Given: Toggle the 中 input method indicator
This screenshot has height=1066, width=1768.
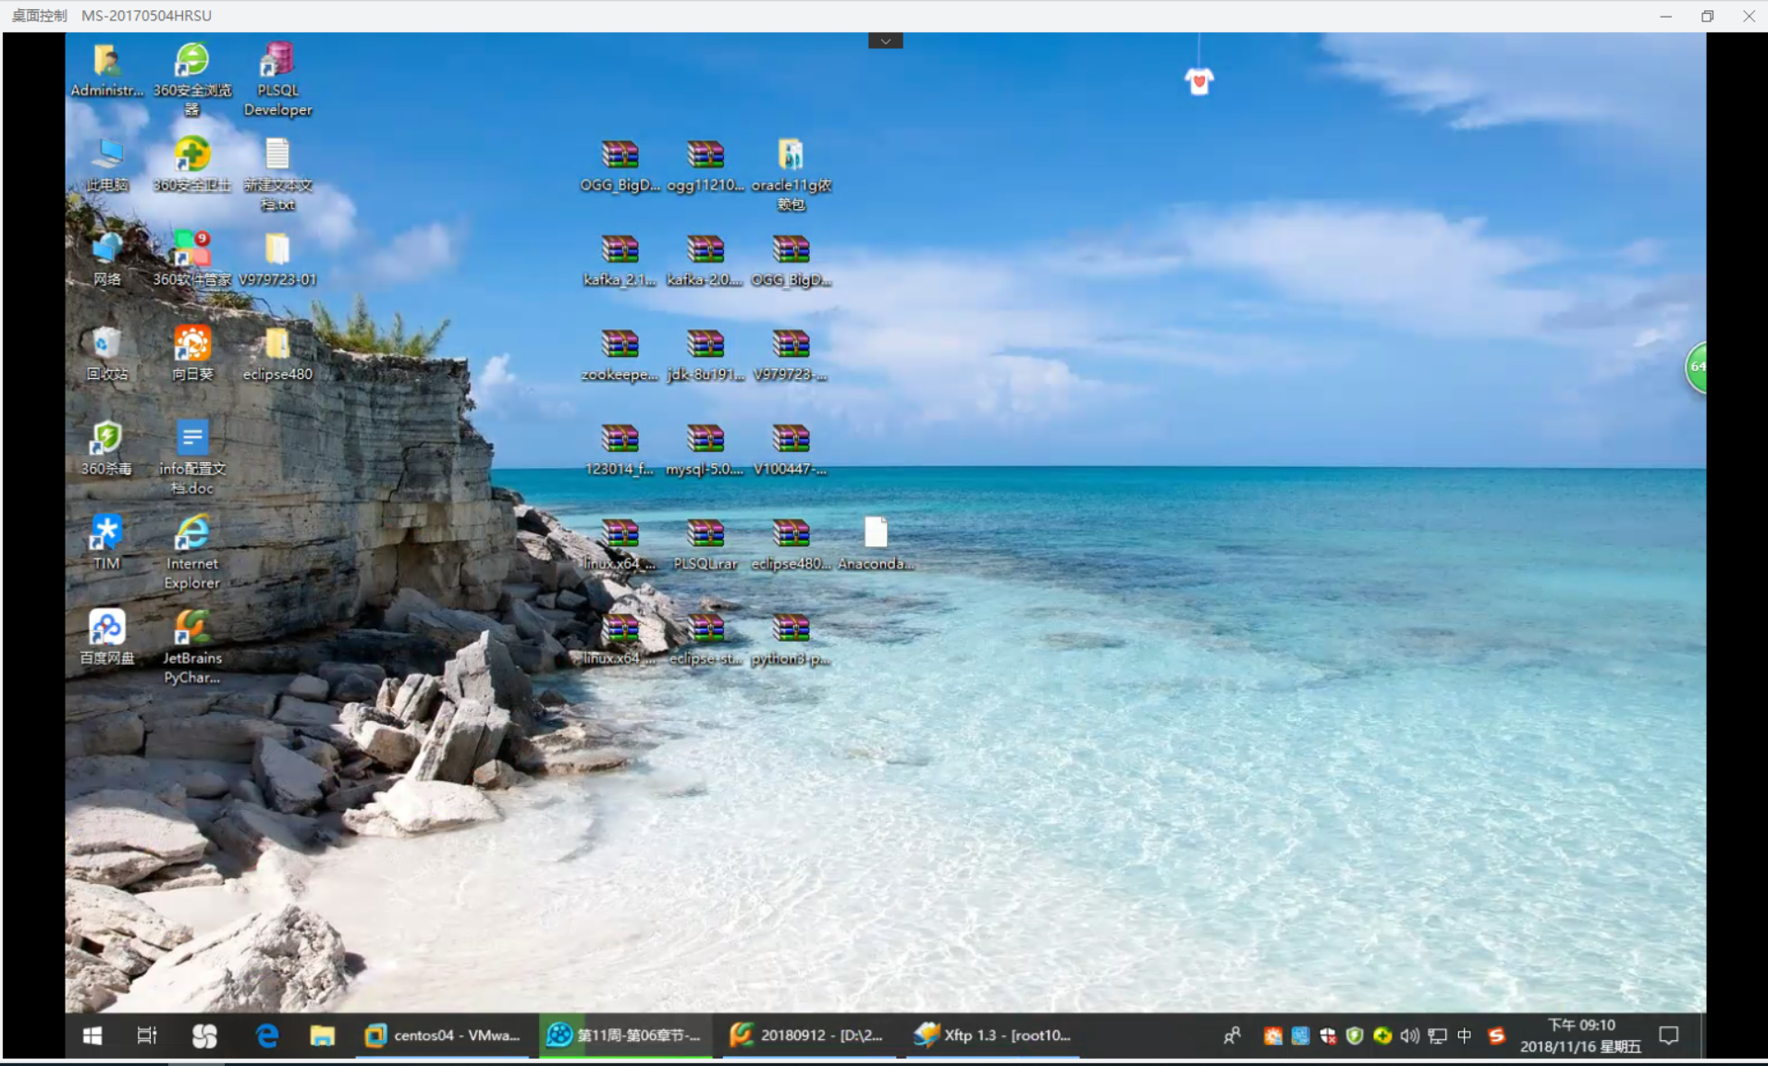Looking at the screenshot, I should [1464, 1035].
